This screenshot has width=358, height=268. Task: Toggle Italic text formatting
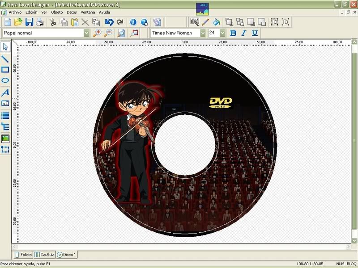coord(244,33)
